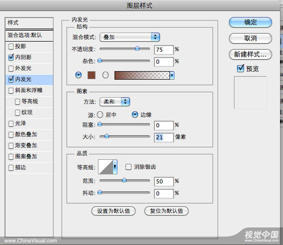The height and width of the screenshot is (245, 283).
Task: Select the solid color radio button
Action: [x=78, y=75]
